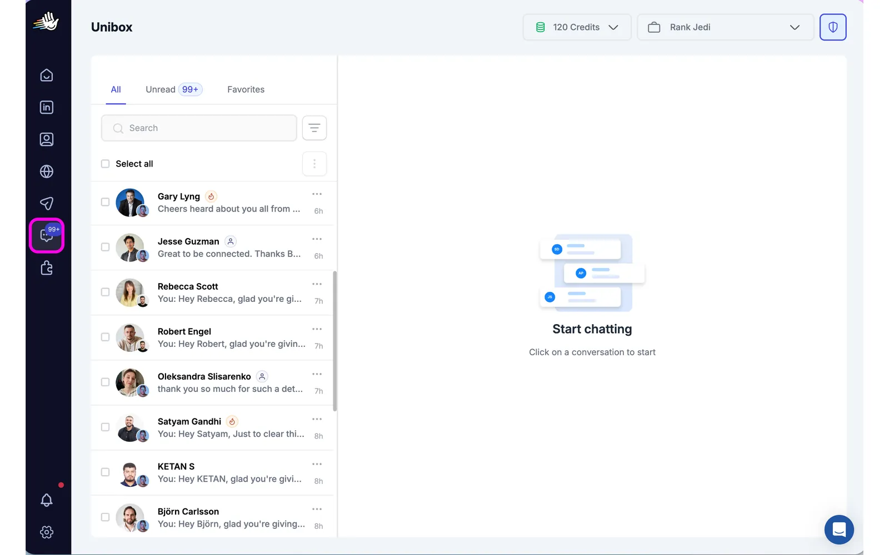Click the app logo at the top of the sidebar
The height and width of the screenshot is (555, 889).
pyautogui.click(x=47, y=22)
